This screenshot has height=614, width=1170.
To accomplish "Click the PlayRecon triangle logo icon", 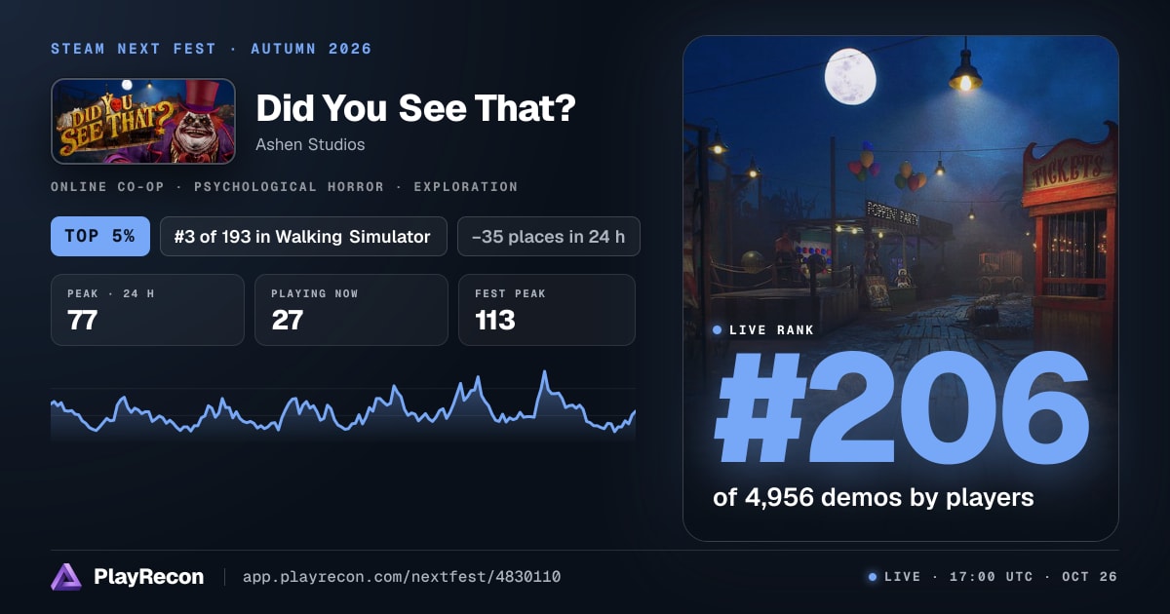I will 66,577.
